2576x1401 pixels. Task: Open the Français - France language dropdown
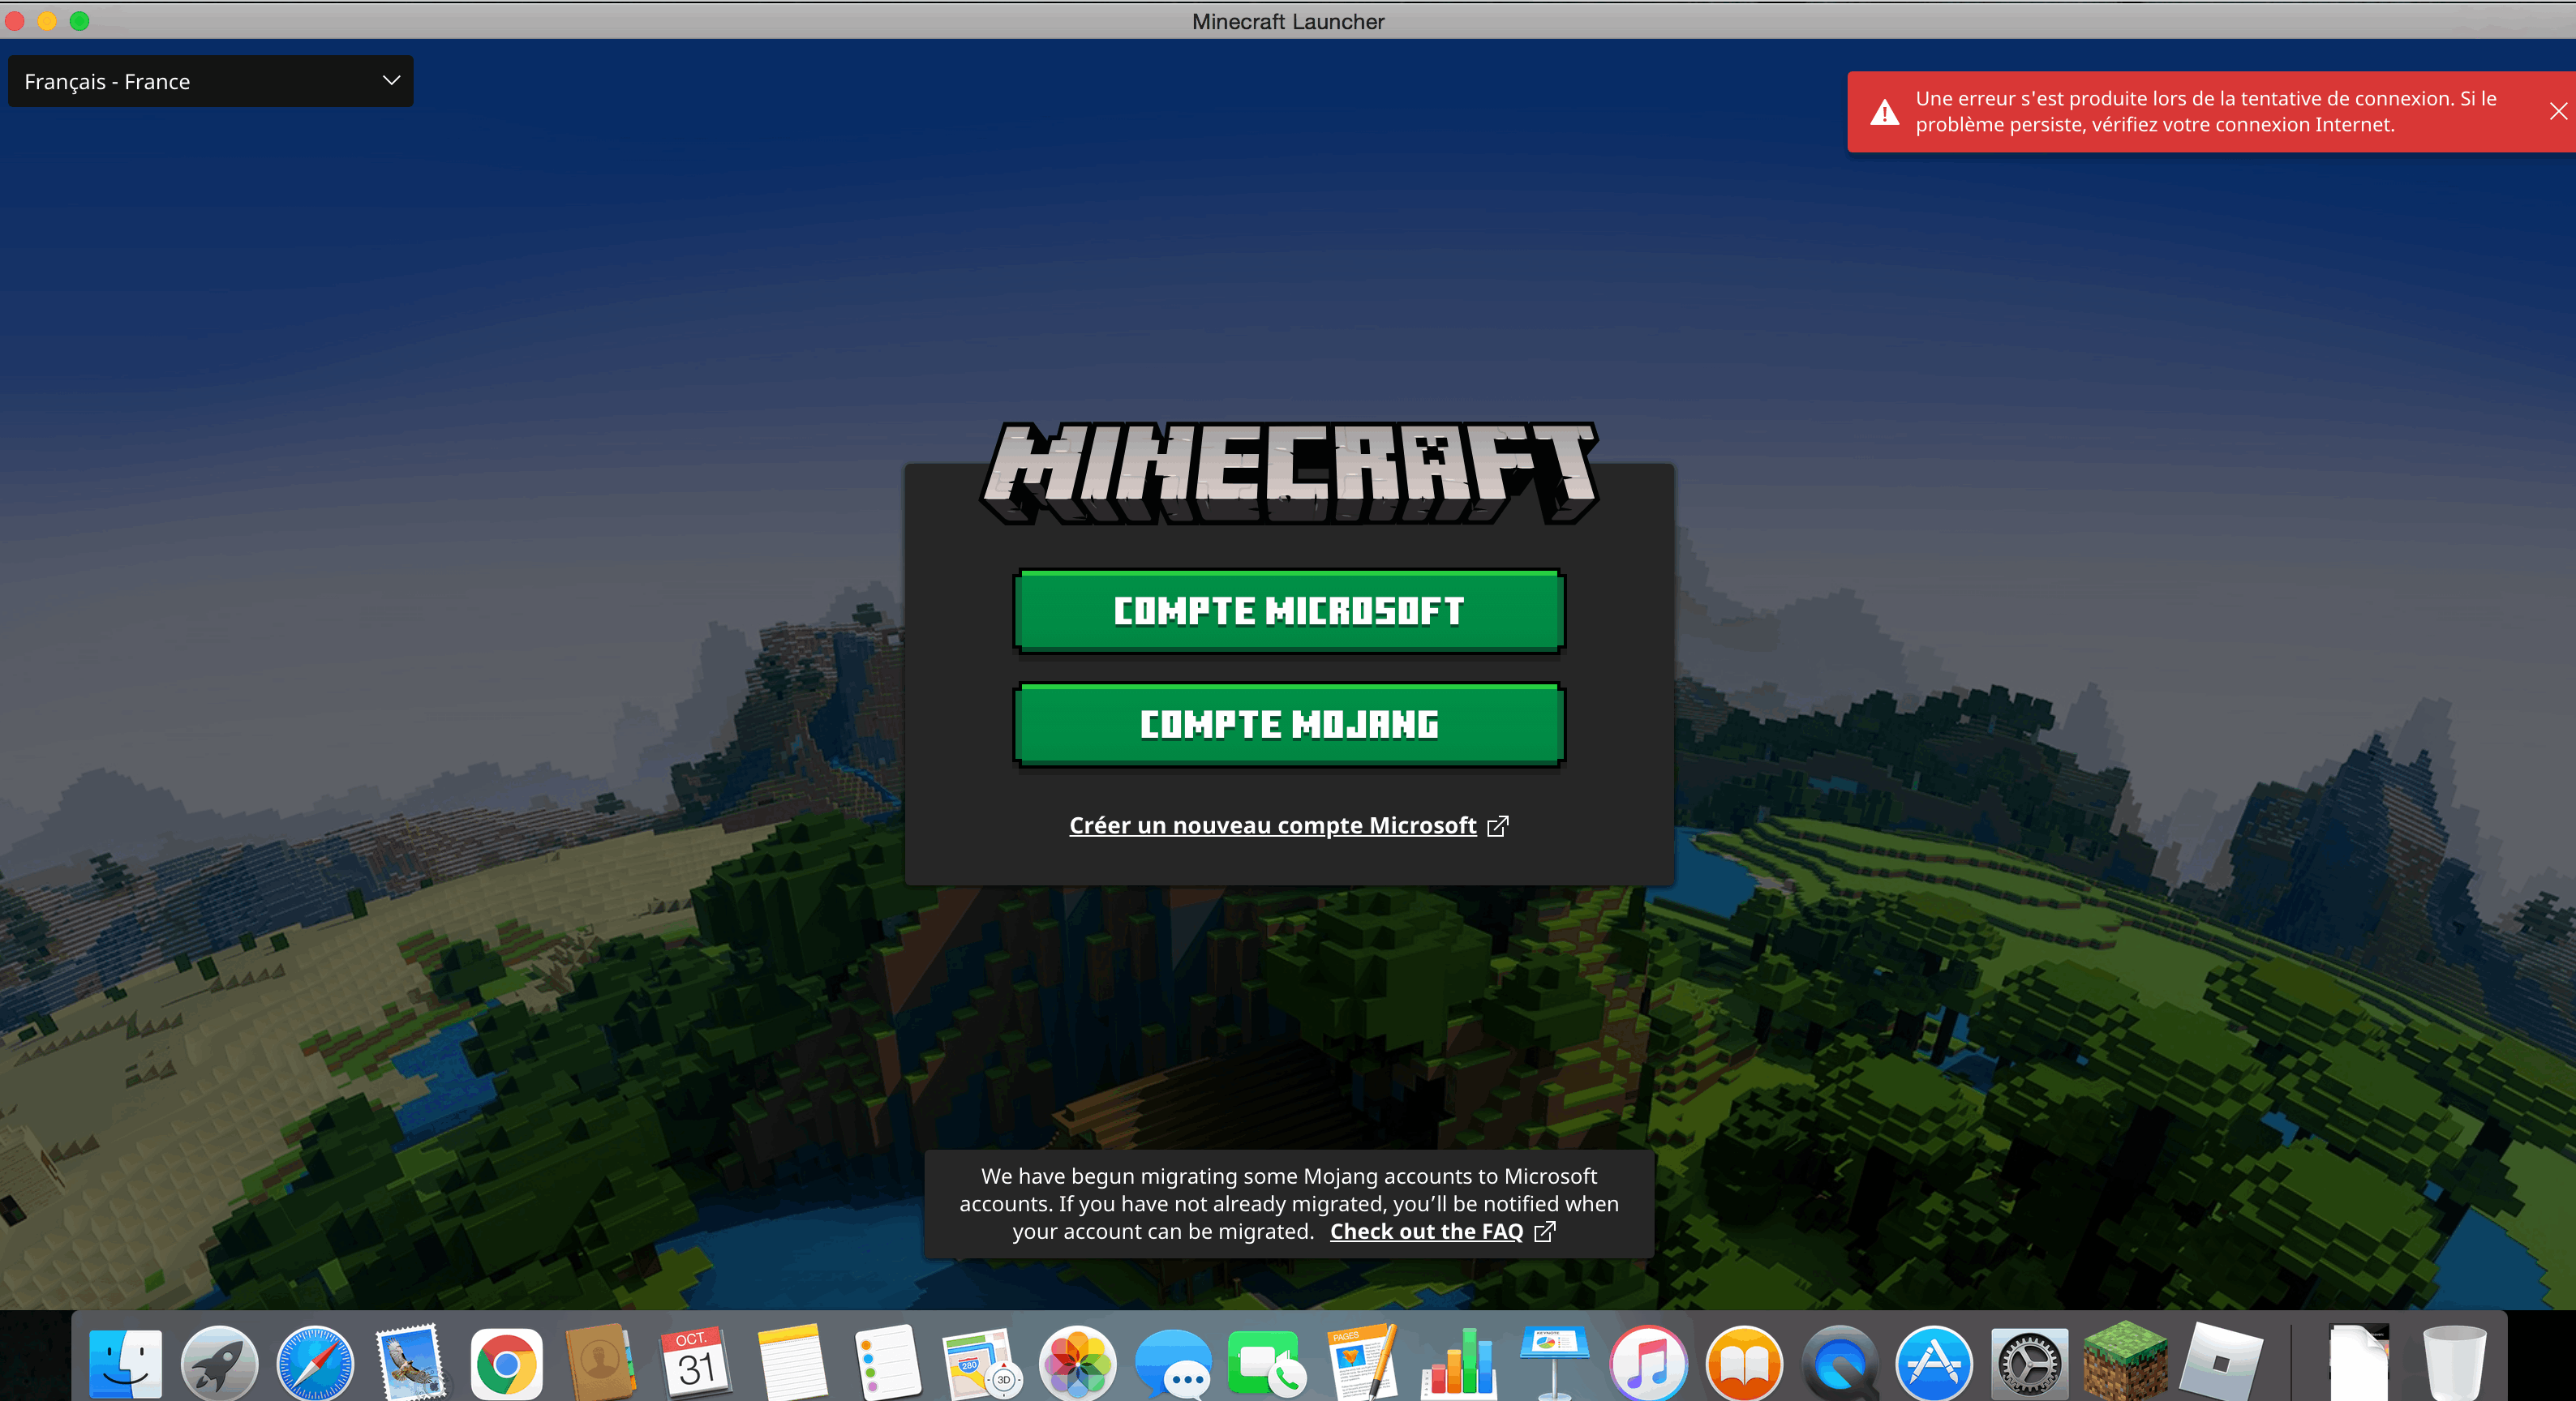[210, 81]
